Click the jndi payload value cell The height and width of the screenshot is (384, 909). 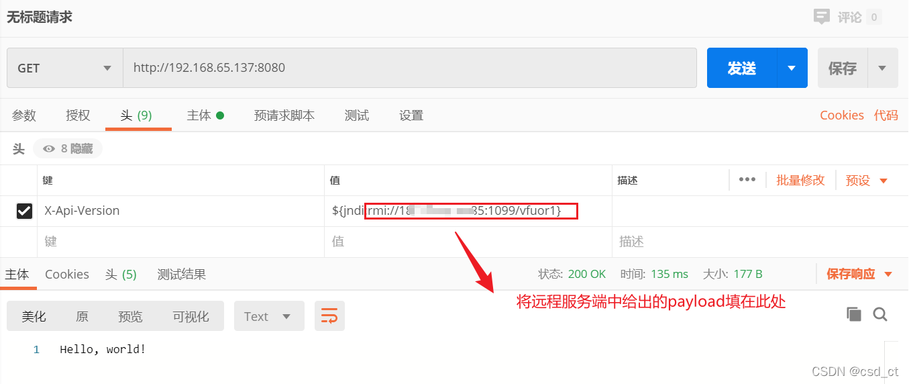[468, 211]
